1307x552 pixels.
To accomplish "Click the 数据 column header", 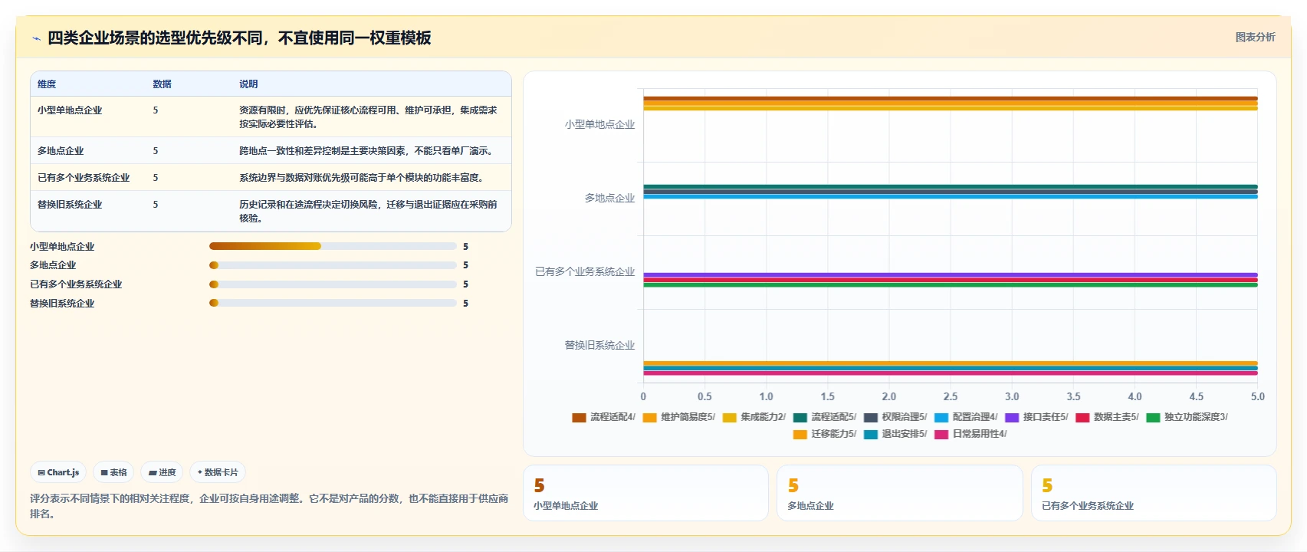I will [162, 84].
